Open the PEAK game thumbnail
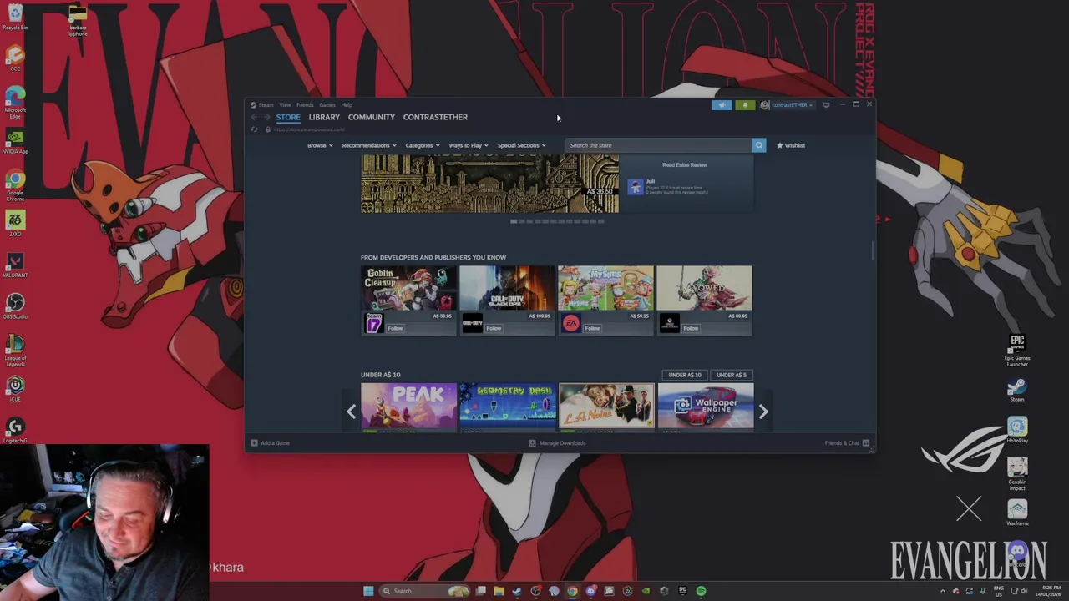The image size is (1069, 601). click(408, 406)
